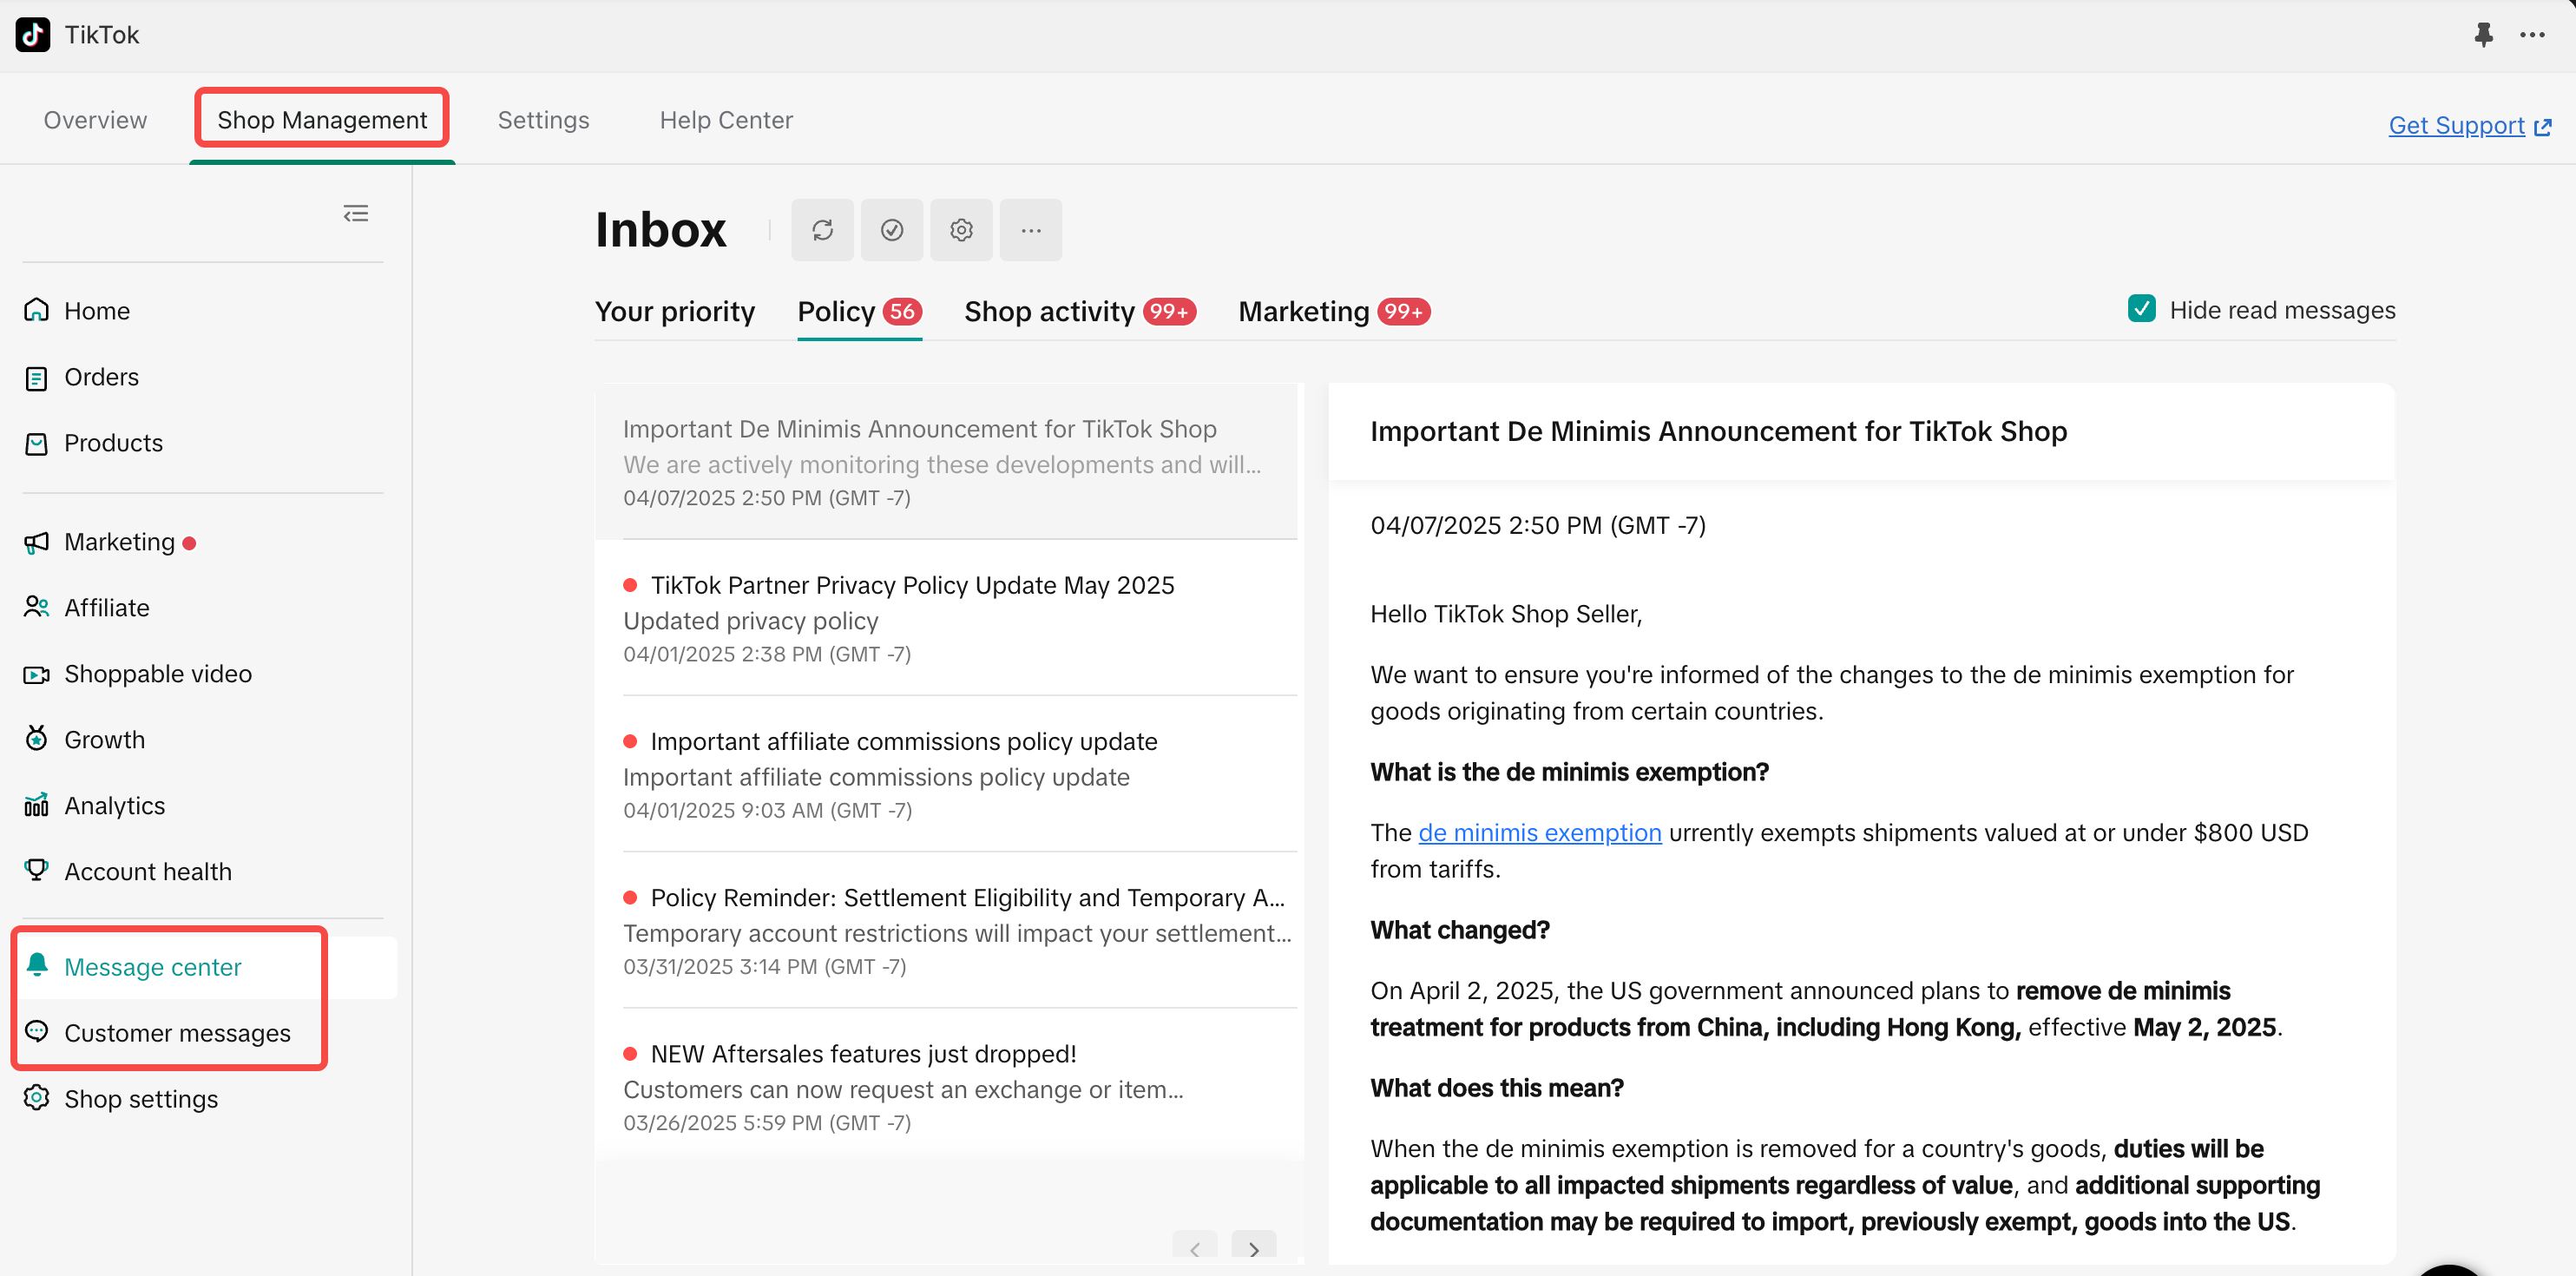This screenshot has width=2576, height=1276.
Task: Go to Account health in sidebar
Action: point(147,871)
